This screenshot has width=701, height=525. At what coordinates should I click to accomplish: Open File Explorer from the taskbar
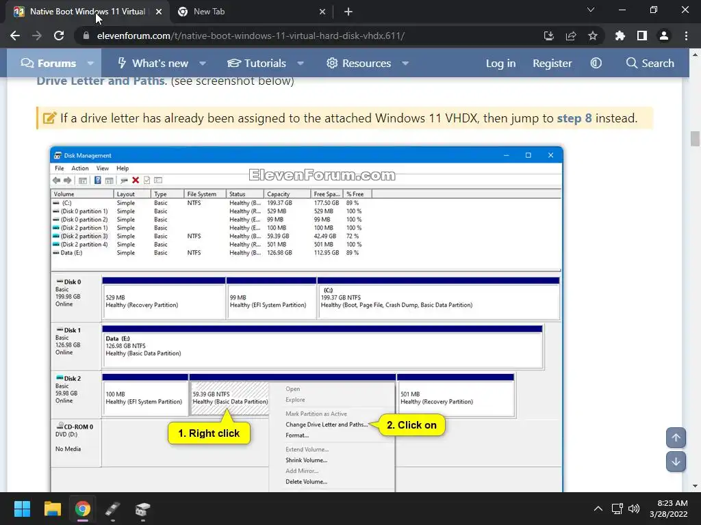click(52, 509)
